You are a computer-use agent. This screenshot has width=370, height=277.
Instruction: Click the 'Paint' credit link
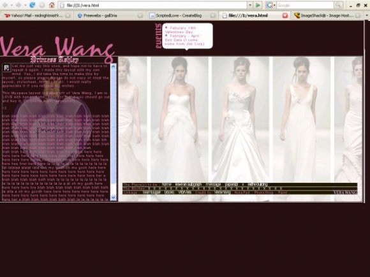point(283,192)
